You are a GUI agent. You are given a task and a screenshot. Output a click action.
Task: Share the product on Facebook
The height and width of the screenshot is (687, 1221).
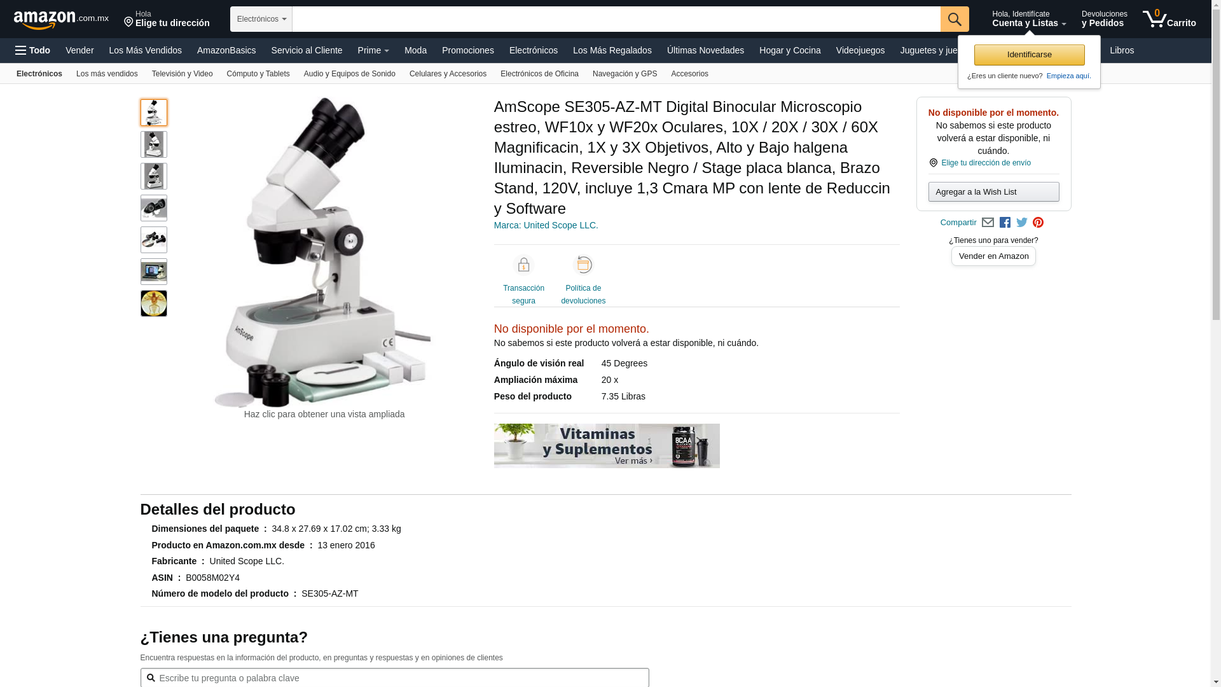pos(1005,223)
